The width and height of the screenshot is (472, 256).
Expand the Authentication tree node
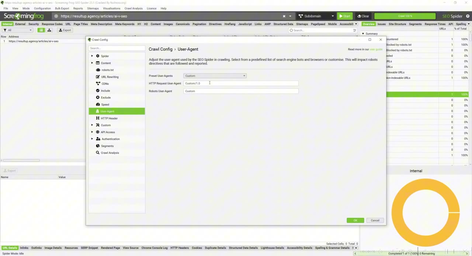click(92, 139)
